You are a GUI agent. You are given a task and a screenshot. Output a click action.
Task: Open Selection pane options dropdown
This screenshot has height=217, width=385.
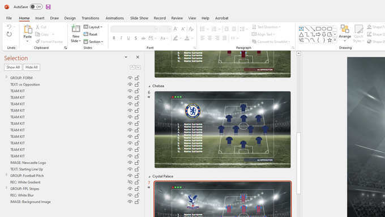(126, 57)
